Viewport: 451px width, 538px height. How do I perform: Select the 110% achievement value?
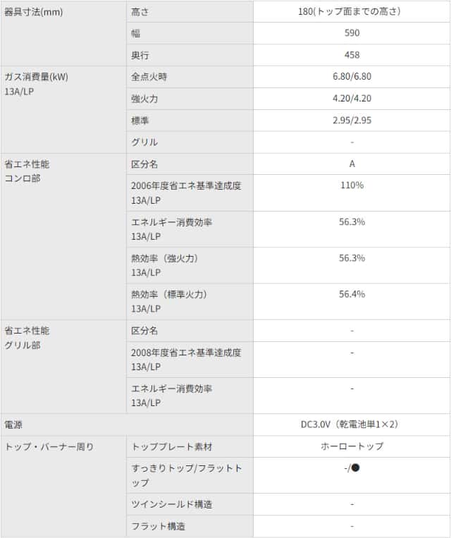(x=352, y=185)
